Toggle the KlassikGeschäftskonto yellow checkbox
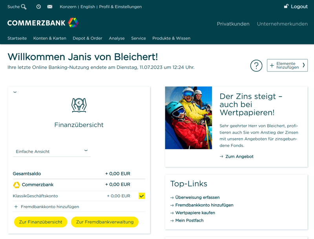Image resolution: width=314 pixels, height=239 pixels. 142,196
